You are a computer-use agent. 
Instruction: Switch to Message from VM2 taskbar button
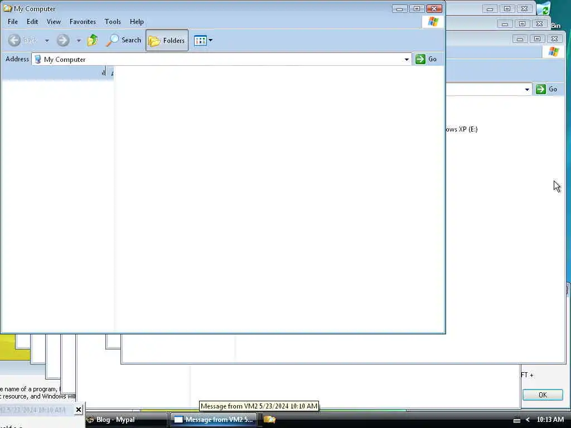pos(214,420)
